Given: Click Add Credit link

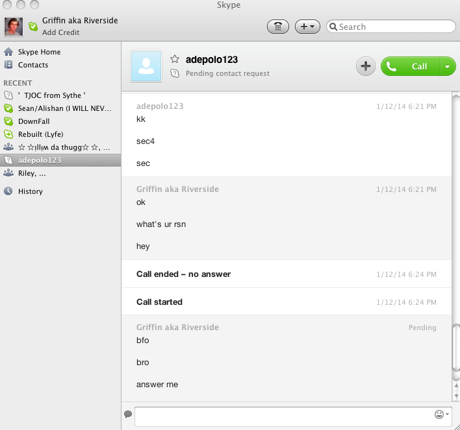Looking at the screenshot, I should click(60, 32).
